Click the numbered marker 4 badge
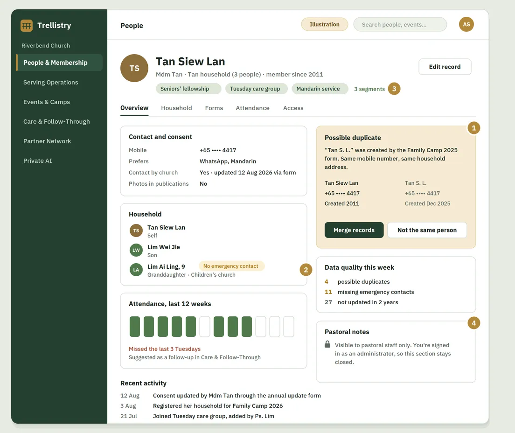Screen dimensions: 515x433 click(473, 323)
